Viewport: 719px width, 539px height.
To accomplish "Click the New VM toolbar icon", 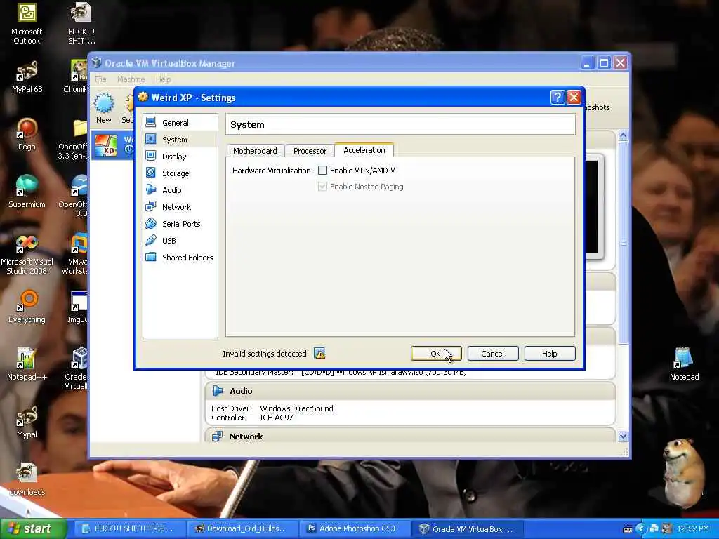I will (x=104, y=108).
